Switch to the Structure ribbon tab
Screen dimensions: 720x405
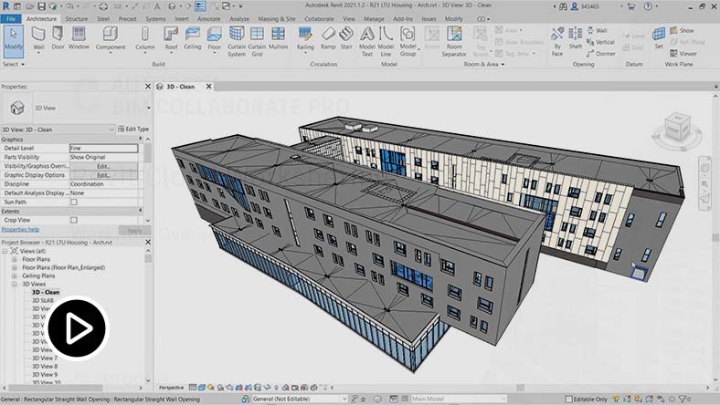point(77,18)
